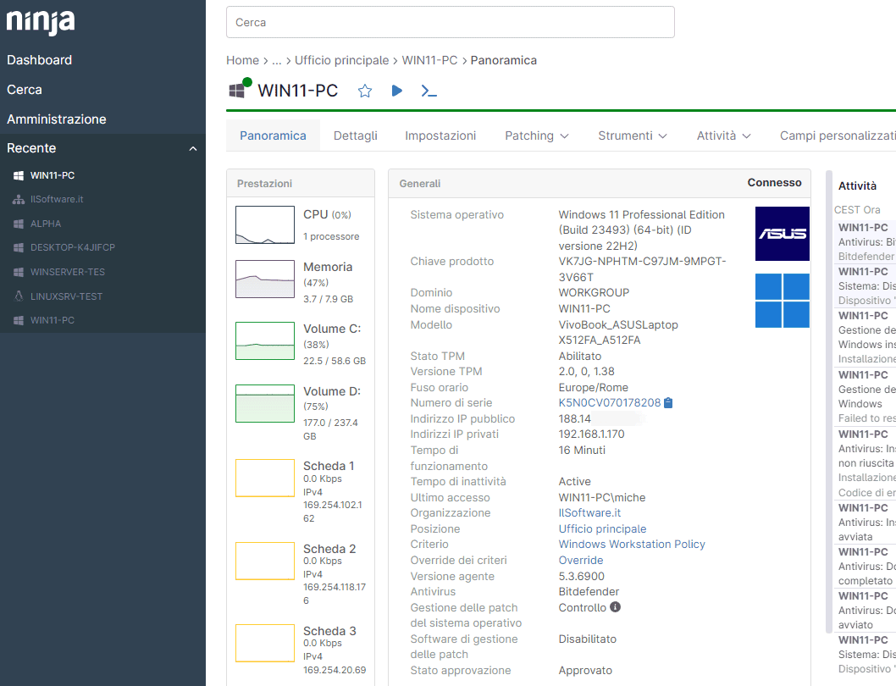Click the private IP 192.168.1.170 value
The image size is (896, 686).
(x=591, y=434)
